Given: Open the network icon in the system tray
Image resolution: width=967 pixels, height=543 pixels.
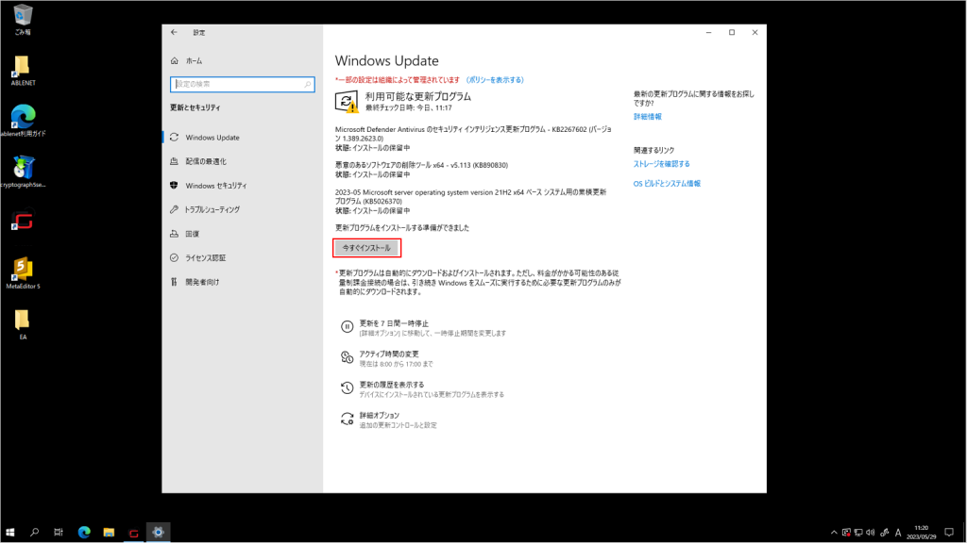Looking at the screenshot, I should pyautogui.click(x=857, y=533).
